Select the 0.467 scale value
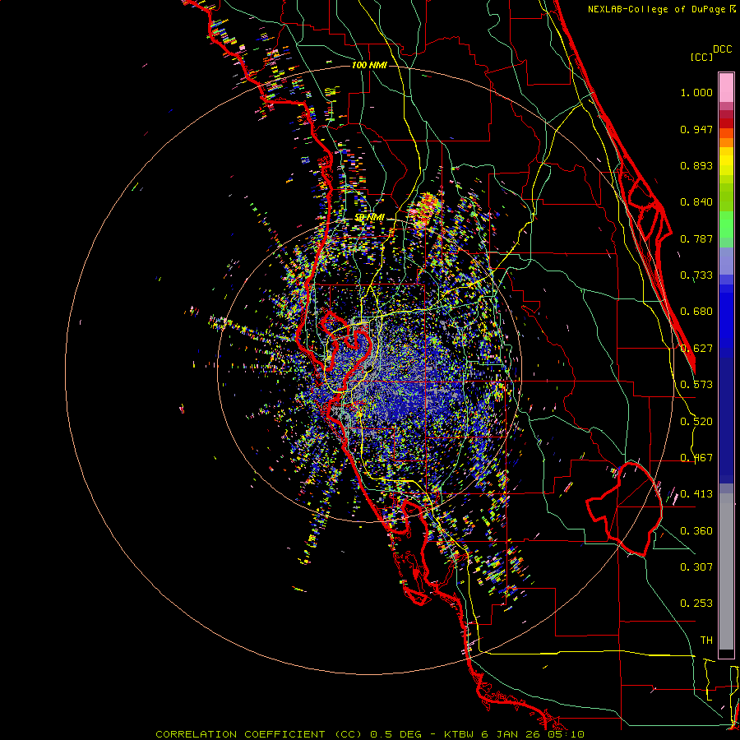740x740 pixels. pyautogui.click(x=696, y=458)
